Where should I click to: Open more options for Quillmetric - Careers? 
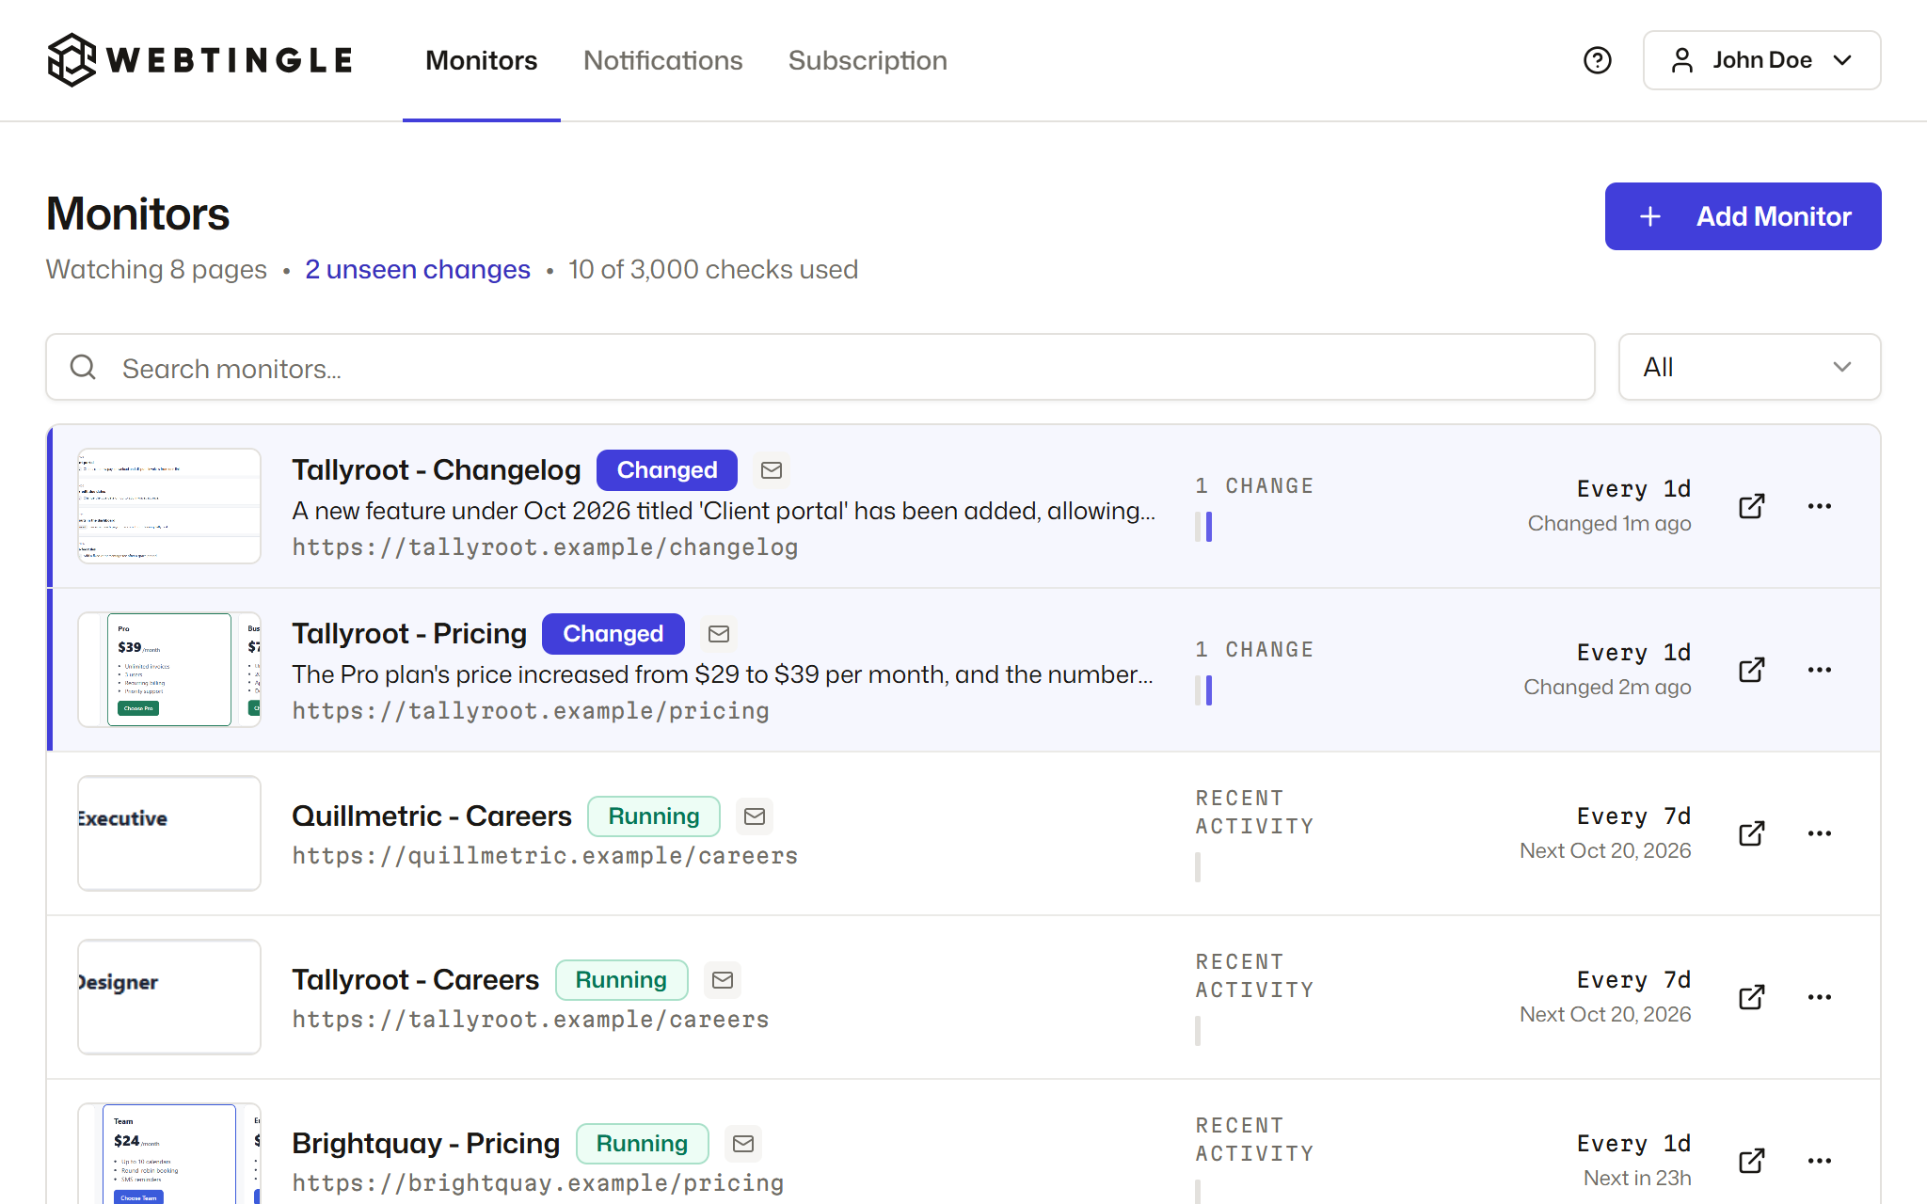point(1819,833)
